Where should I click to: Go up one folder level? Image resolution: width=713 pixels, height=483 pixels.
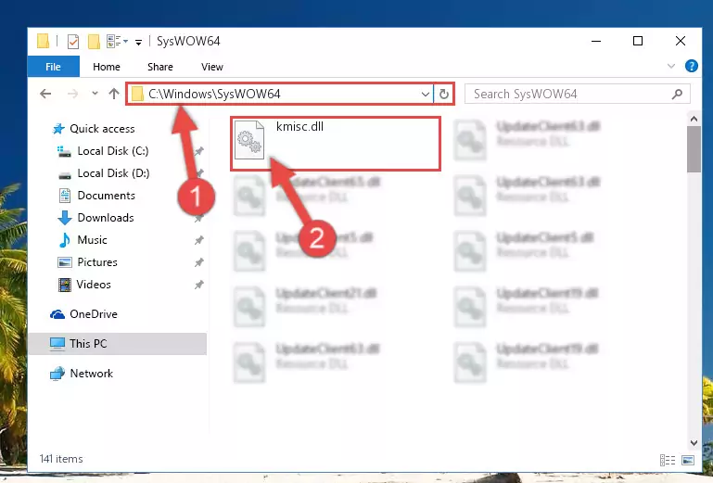[114, 94]
